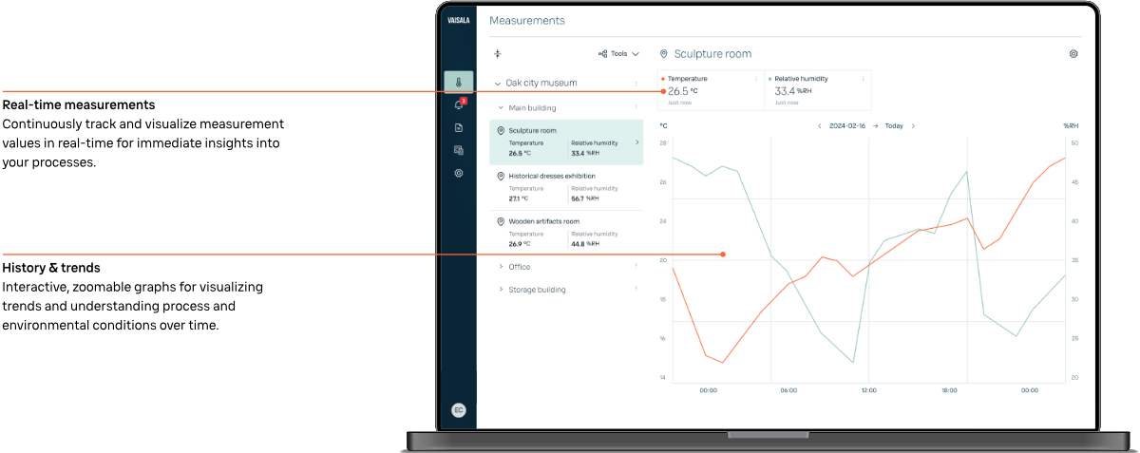This screenshot has height=453, width=1140.
Task: Collapse the Main building group
Action: tap(502, 108)
